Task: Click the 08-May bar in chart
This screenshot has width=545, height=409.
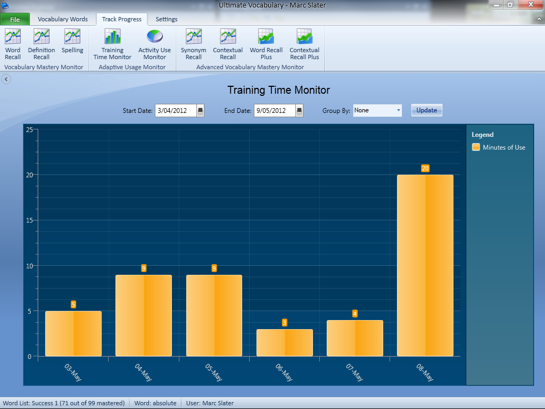Action: (x=425, y=265)
